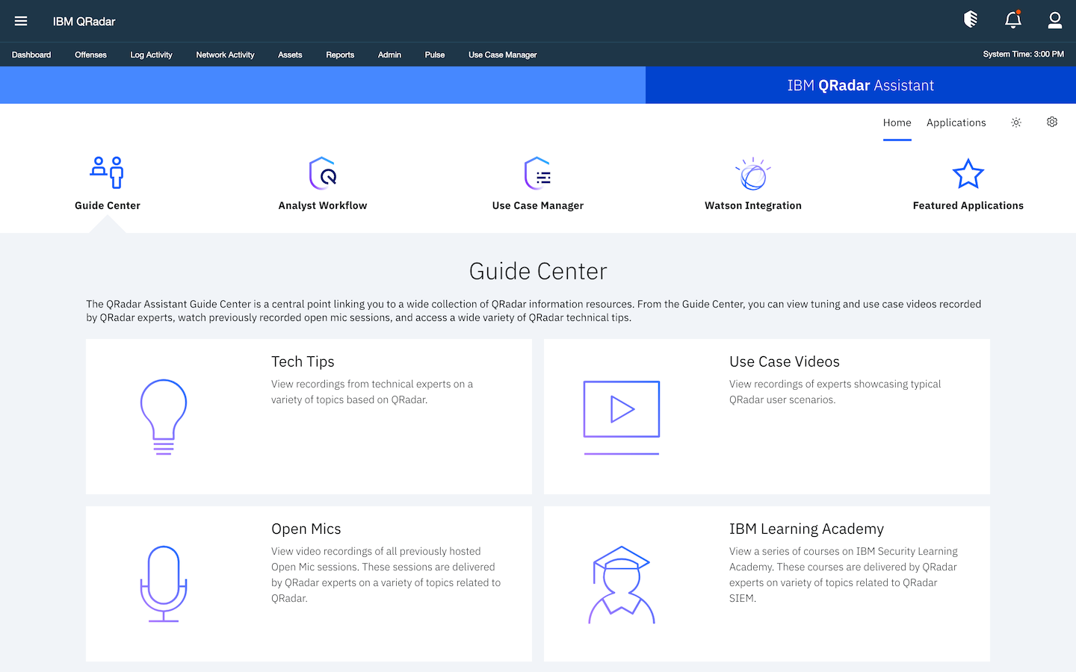Navigate to Network Activity
Image resolution: width=1076 pixels, height=672 pixels.
pos(225,55)
